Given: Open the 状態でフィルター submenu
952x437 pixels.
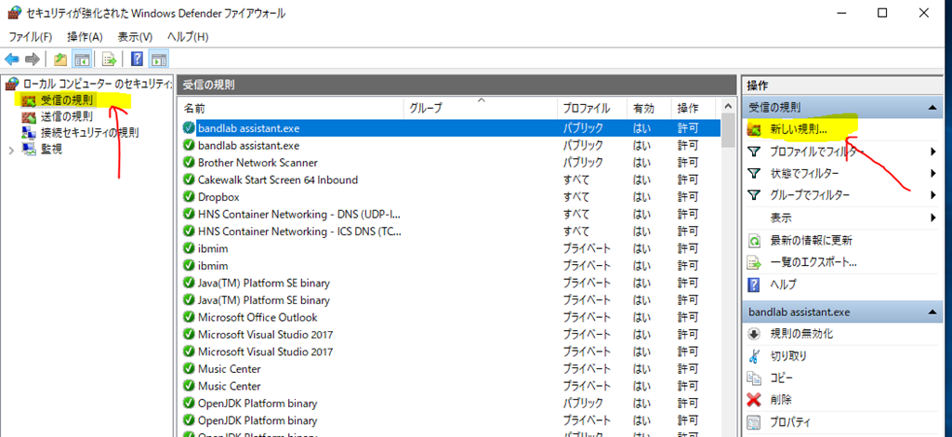Looking at the screenshot, I should (x=804, y=174).
